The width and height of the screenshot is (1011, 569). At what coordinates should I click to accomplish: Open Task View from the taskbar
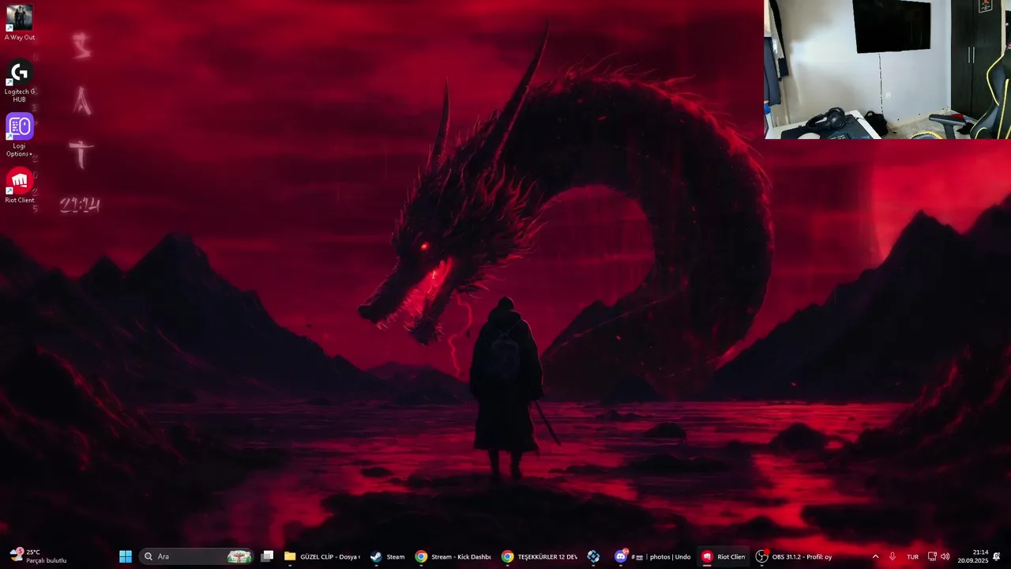[x=268, y=556]
